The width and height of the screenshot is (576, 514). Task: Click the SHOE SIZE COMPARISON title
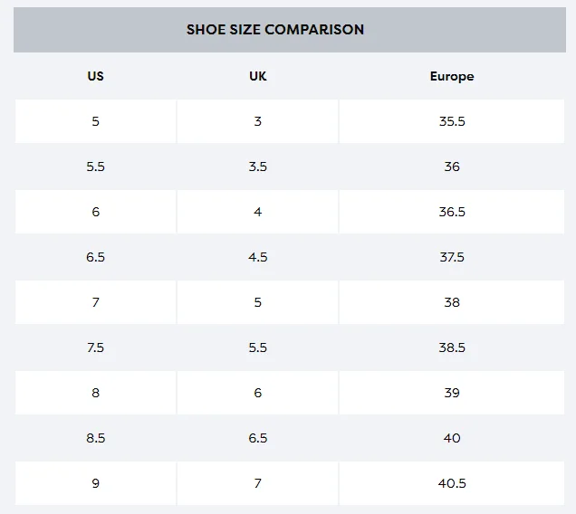(x=275, y=30)
